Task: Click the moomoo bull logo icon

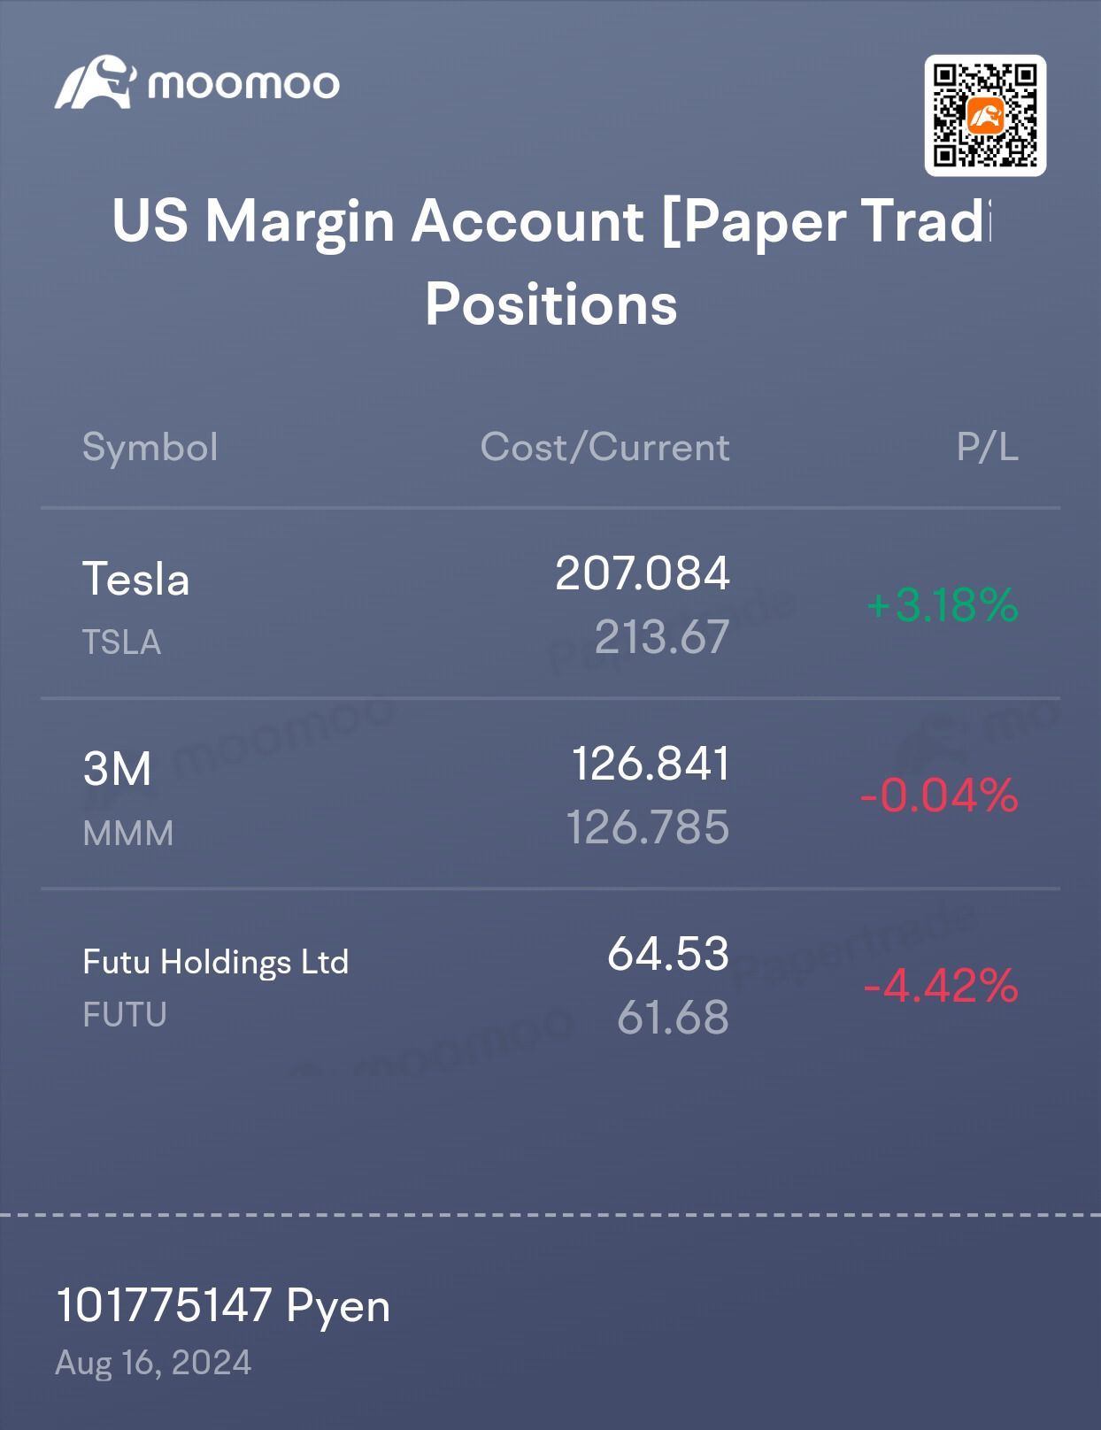Action: click(x=96, y=82)
